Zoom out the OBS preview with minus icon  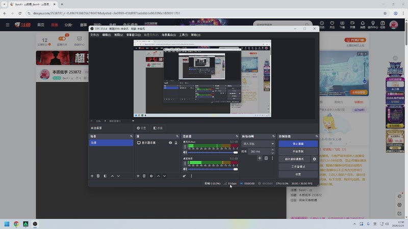[92, 121]
